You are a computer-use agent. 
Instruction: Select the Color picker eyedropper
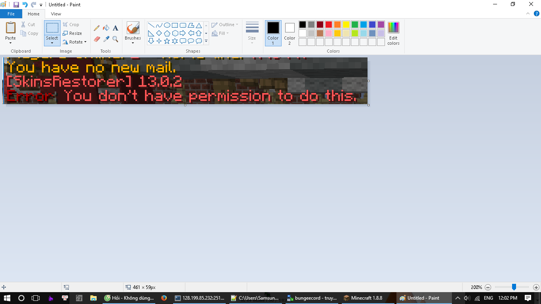click(106, 39)
